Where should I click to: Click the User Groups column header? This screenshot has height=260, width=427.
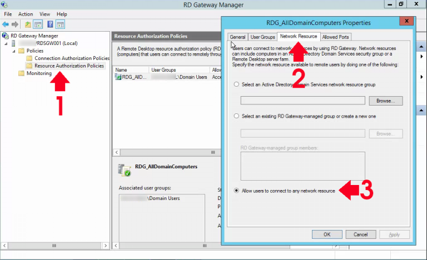(x=179, y=70)
